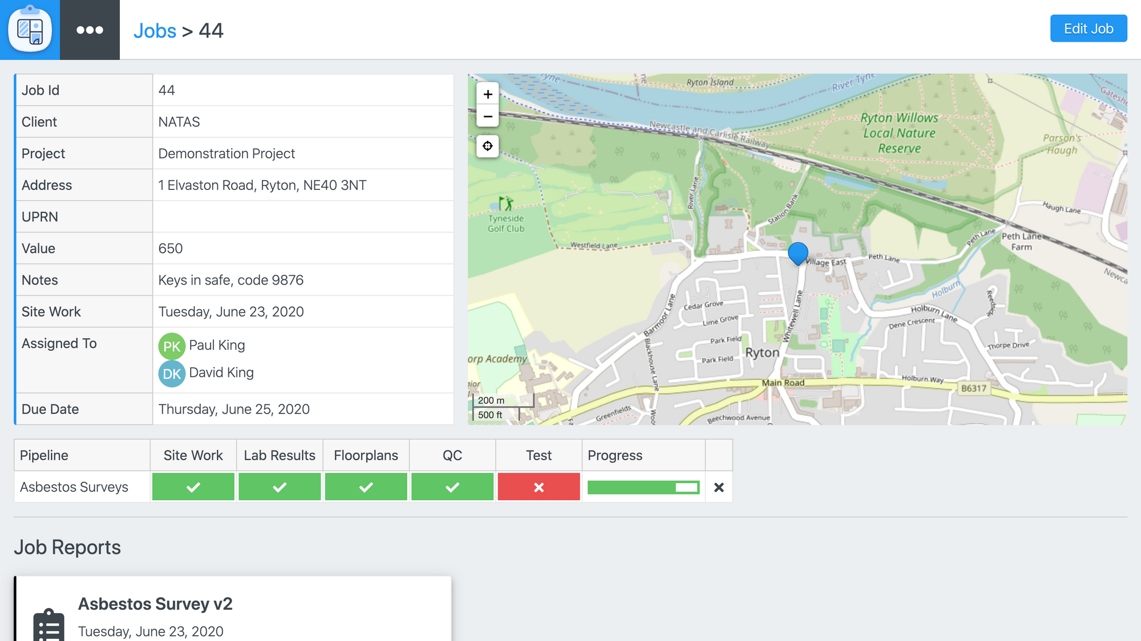Click the blue map pin marker
1141x641 pixels.
798,254
